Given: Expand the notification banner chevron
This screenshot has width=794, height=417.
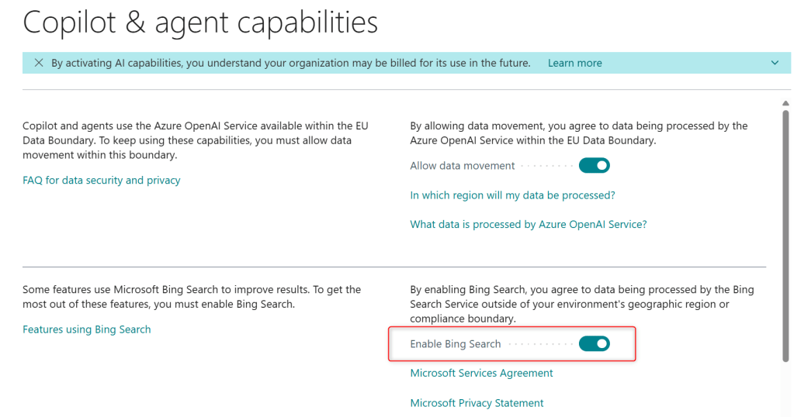Looking at the screenshot, I should (x=774, y=63).
